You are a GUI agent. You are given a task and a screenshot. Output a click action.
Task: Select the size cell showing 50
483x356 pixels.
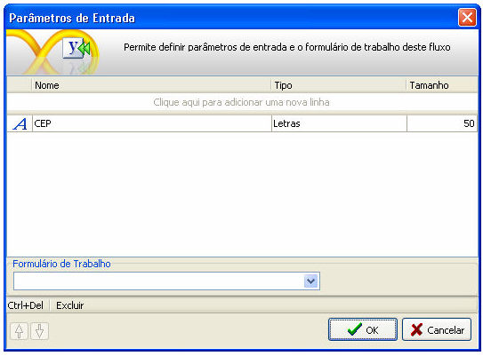click(442, 123)
